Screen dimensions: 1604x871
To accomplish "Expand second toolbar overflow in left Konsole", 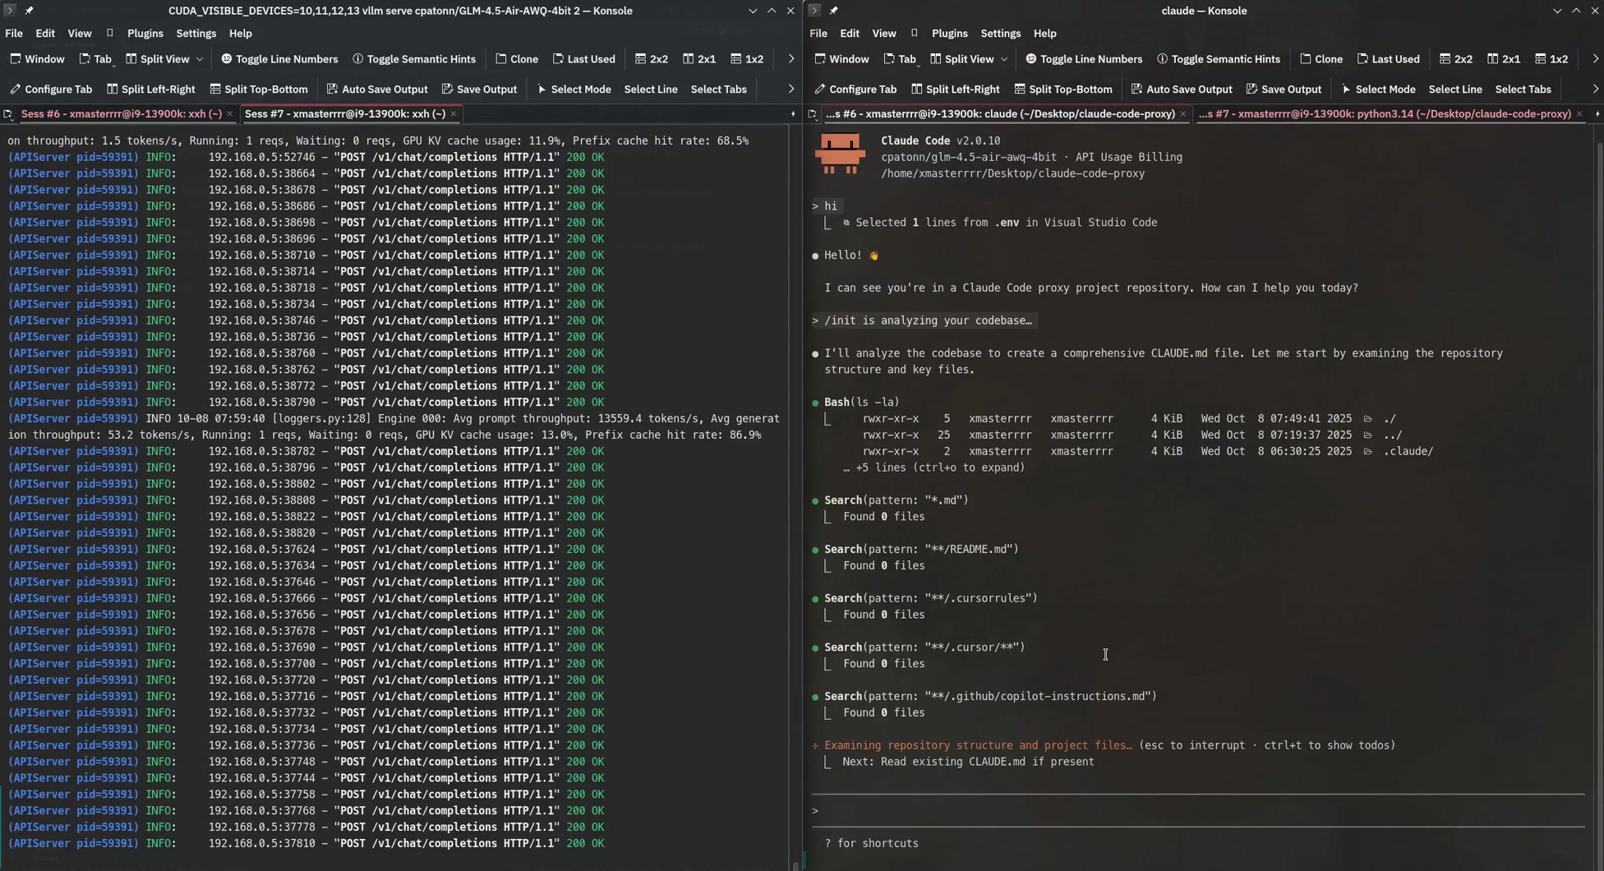I will tap(790, 89).
